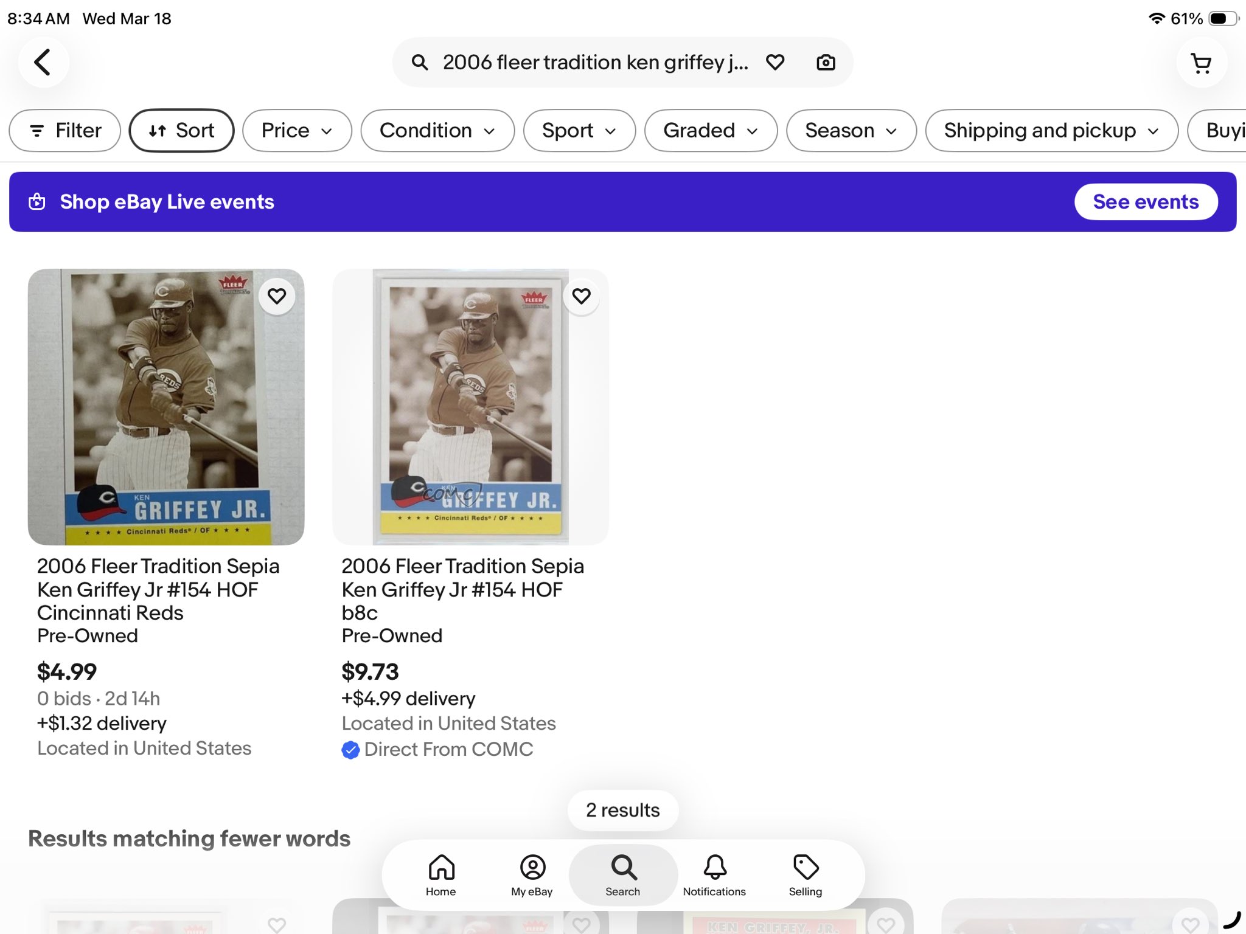Select the Search tab in bottom bar
Image resolution: width=1246 pixels, height=934 pixels.
[x=623, y=875]
